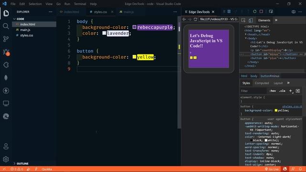Open the Manage settings gear
The height and width of the screenshot is (172, 306).
[6, 159]
